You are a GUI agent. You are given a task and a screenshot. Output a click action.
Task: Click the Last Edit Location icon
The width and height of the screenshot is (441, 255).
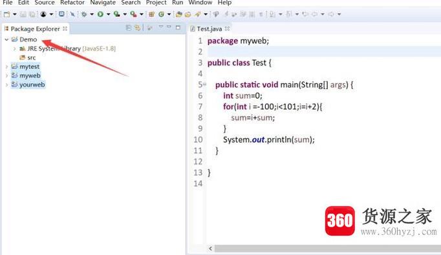pyautogui.click(x=305, y=14)
